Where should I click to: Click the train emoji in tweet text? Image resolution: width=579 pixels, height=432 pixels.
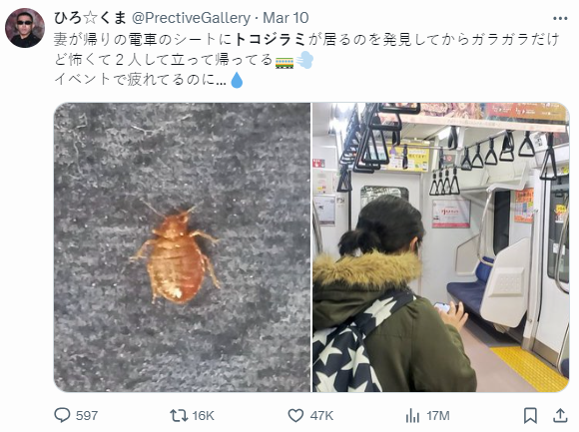tap(285, 61)
